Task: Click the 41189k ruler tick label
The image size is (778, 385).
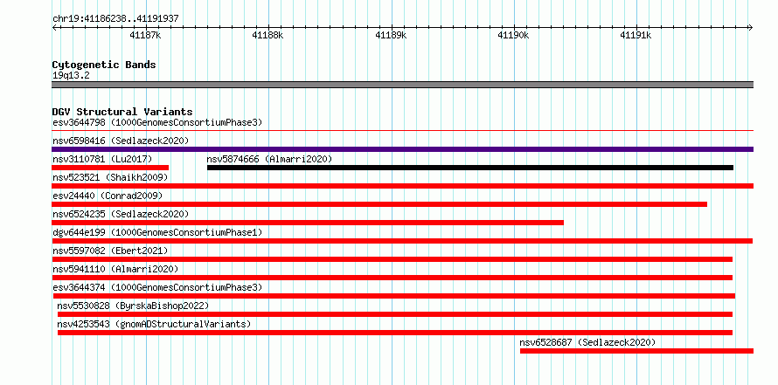Action: pyautogui.click(x=391, y=35)
